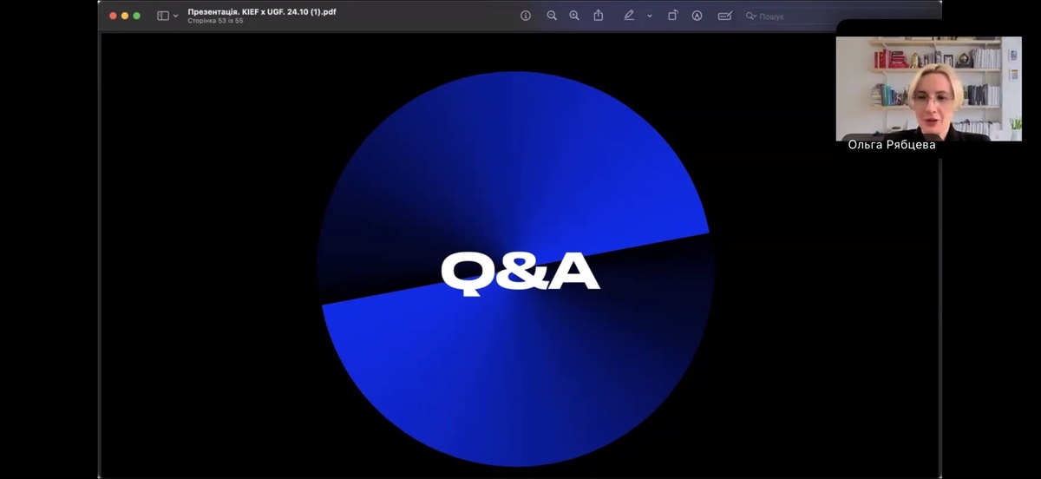Viewport: 1041px width, 479px height.
Task: Open the Share menu icon
Action: click(x=599, y=16)
